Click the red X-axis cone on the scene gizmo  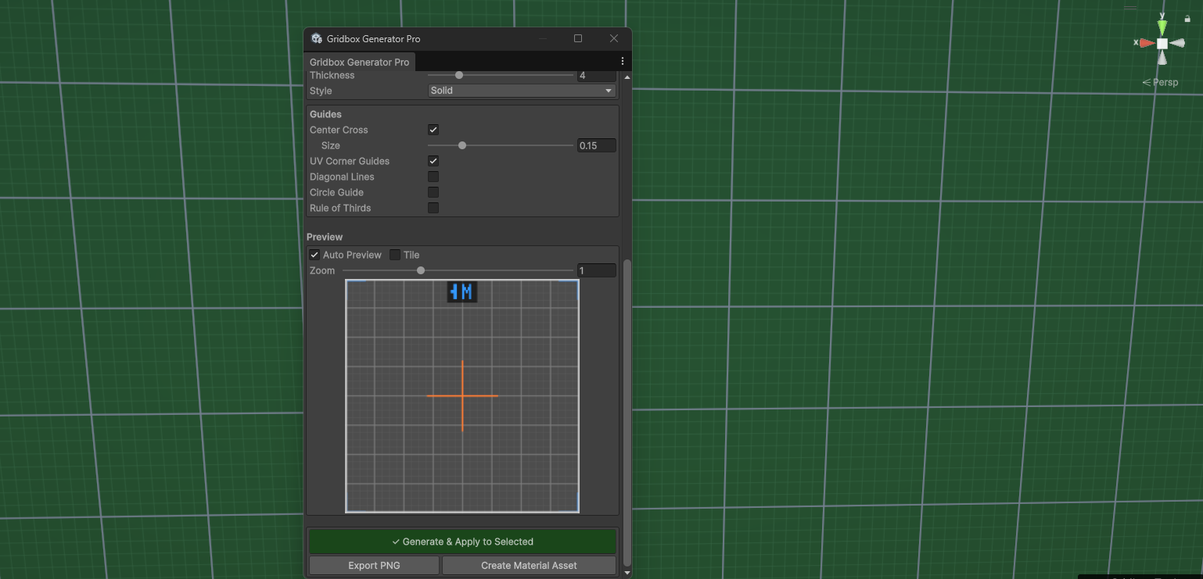click(1146, 43)
